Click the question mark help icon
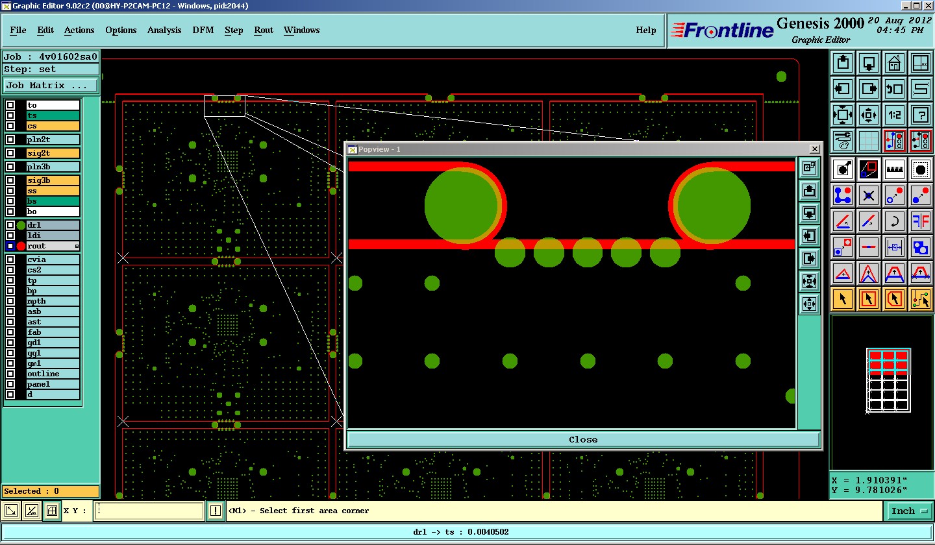The image size is (935, 545). click(x=921, y=115)
